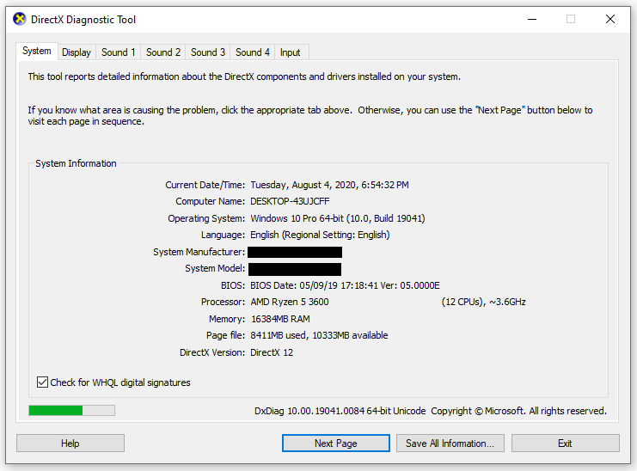The width and height of the screenshot is (637, 471).
Task: Click the Help button
Action: point(70,443)
